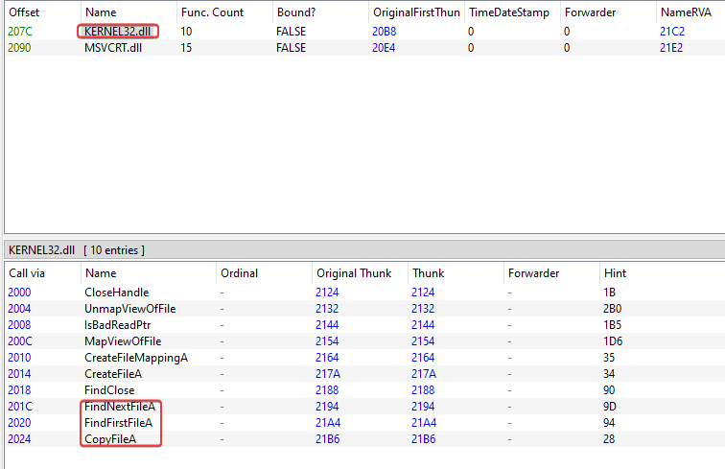
Task: Select the CreateFileA function row
Action: (364, 374)
